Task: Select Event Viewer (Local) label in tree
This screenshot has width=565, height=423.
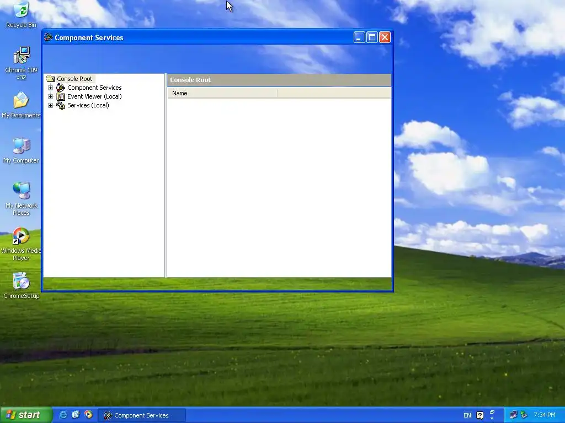Action: pyautogui.click(x=94, y=96)
